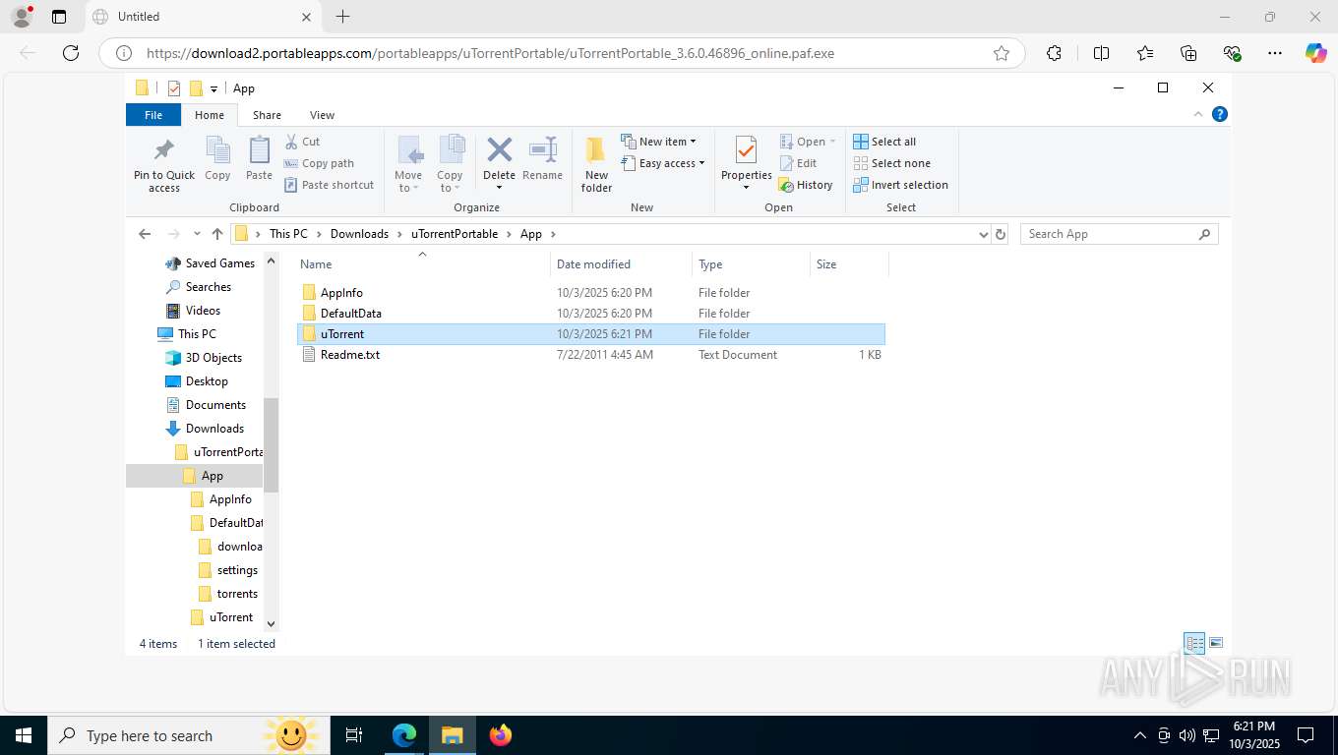
Task: Add this page to Edge favorites
Action: pyautogui.click(x=1002, y=53)
